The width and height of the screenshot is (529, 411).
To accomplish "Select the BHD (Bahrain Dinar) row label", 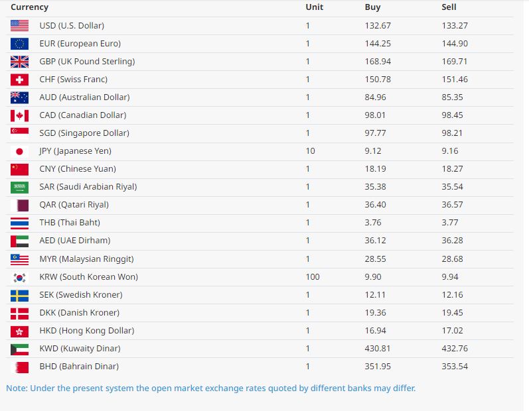I will click(79, 367).
